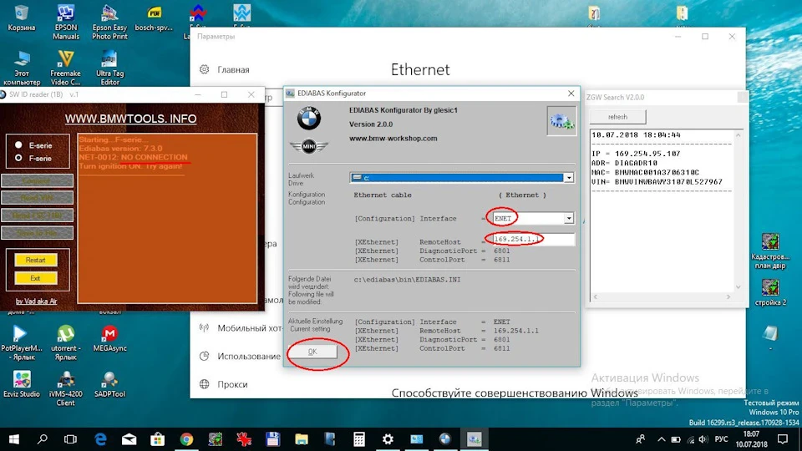Click the IP = 169.254.95.107 line in ZGW Search
This screenshot has height=451, width=802.
[x=636, y=154]
